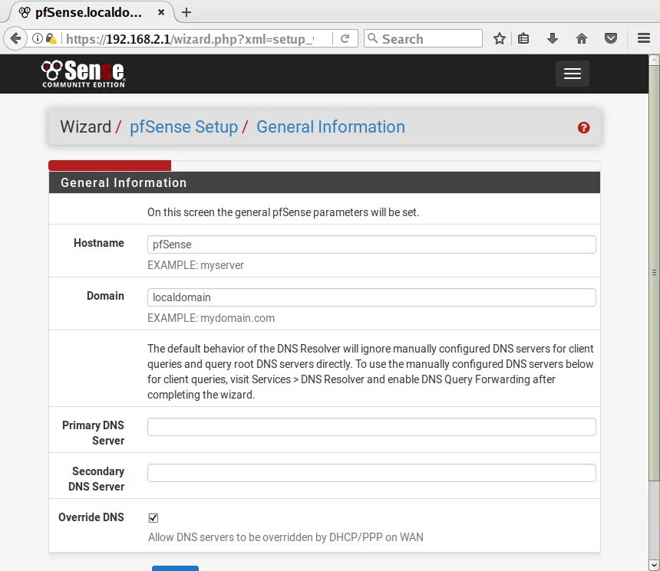660x571 pixels.
Task: Uncheck the Override DNS checkbox
Action: click(x=153, y=517)
